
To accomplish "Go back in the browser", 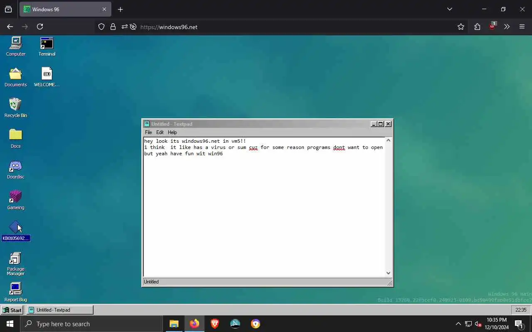I will click(x=10, y=27).
